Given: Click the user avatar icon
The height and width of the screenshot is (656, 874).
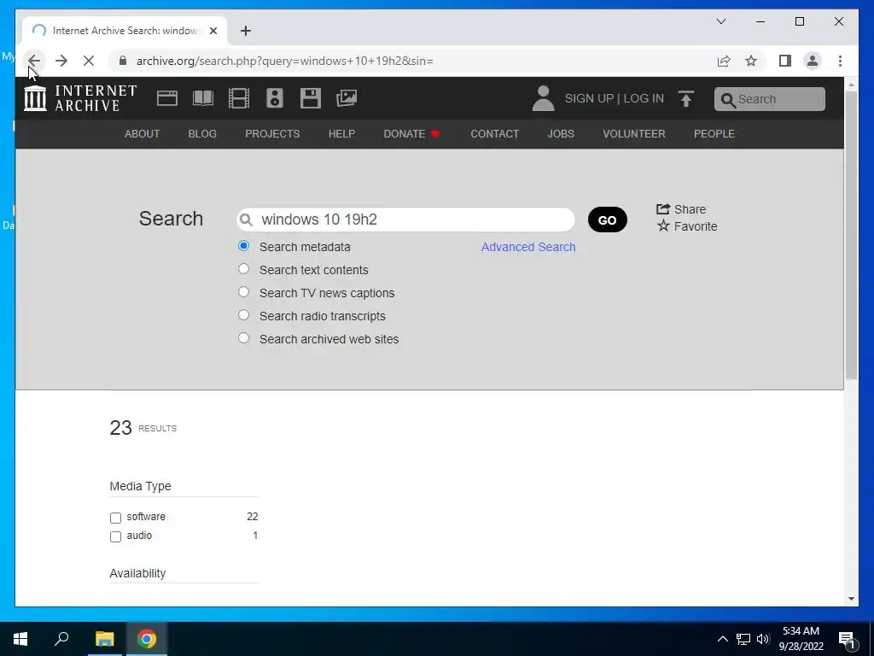Looking at the screenshot, I should pos(543,98).
